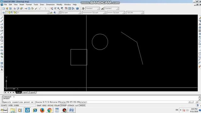This screenshot has width=201, height=113.
Task: Open the Draw menu
Action: [x=42, y=4]
